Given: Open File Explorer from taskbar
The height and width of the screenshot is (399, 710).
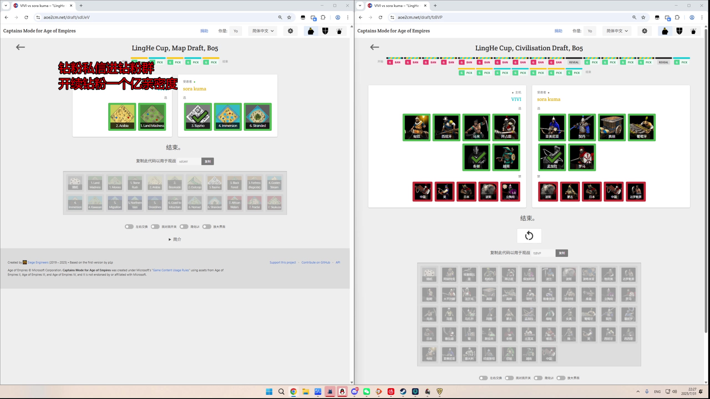Looking at the screenshot, I should (x=306, y=392).
